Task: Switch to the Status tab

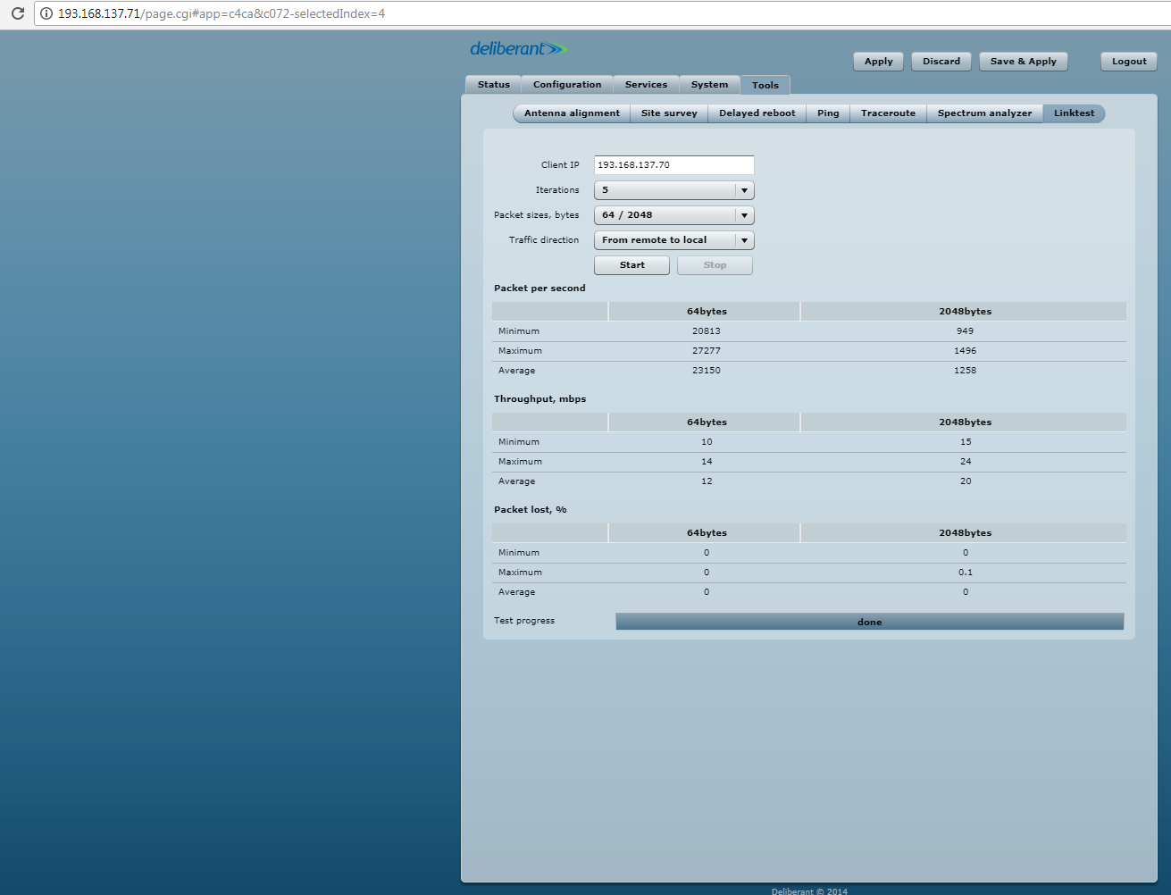Action: (493, 85)
